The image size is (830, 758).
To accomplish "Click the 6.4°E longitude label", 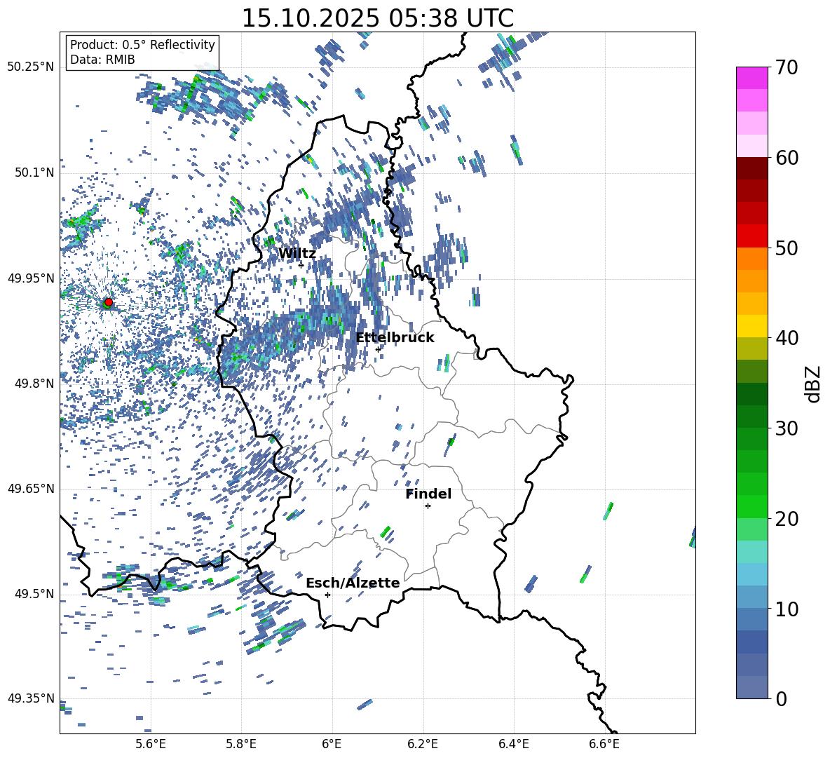I will click(513, 744).
